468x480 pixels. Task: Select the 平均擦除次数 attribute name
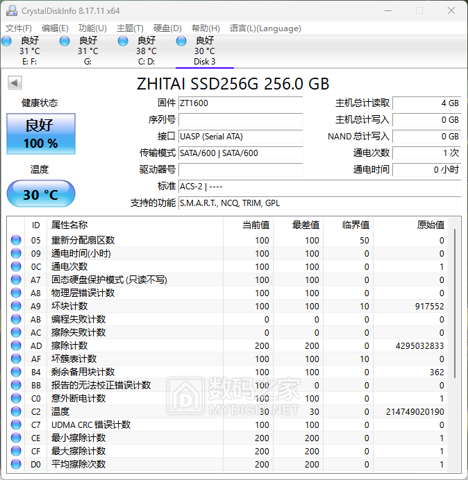[78, 464]
